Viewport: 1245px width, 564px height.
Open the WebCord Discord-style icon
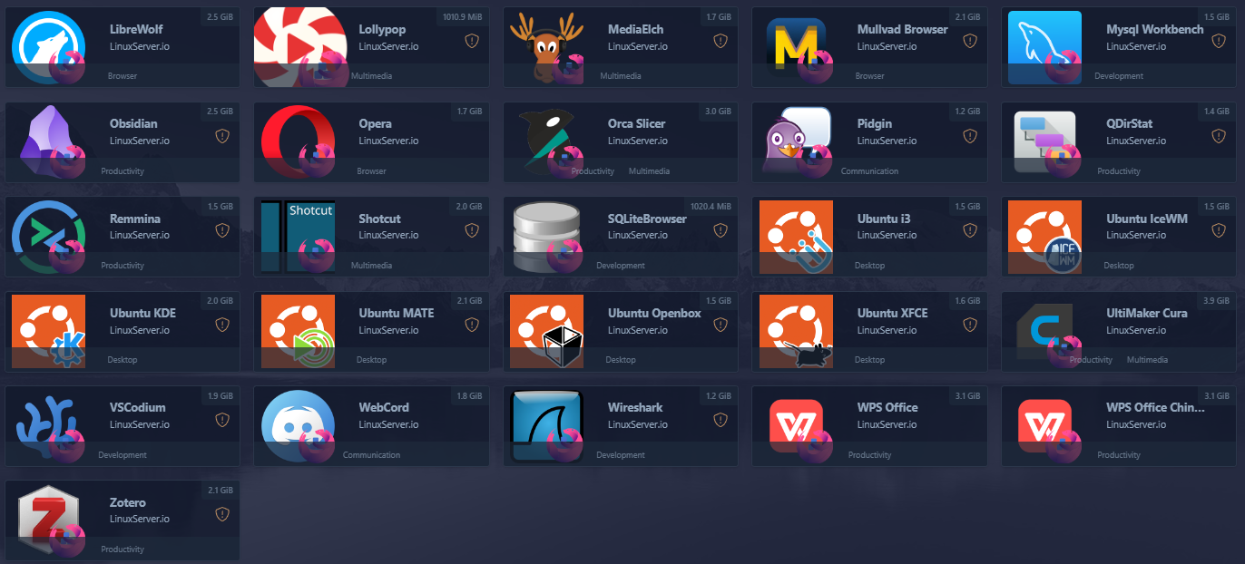pos(298,426)
